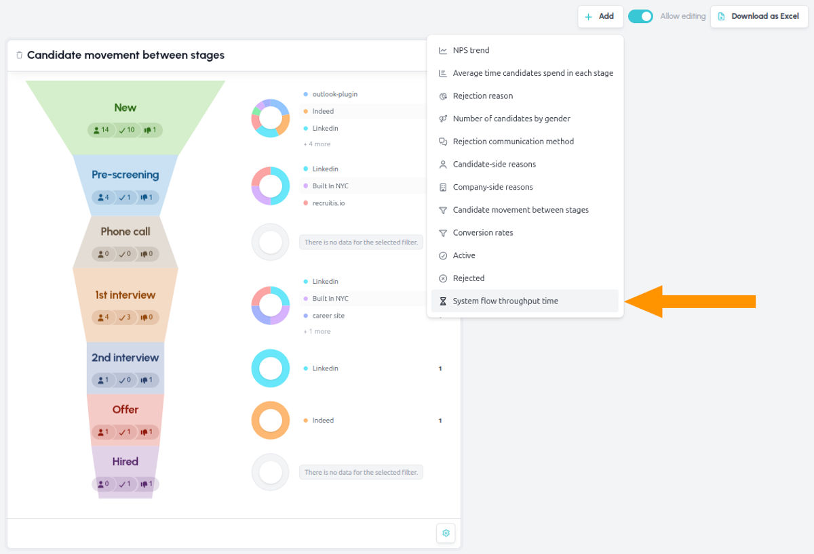
Task: Click the hourglass icon beside System flow
Action: coord(443,301)
